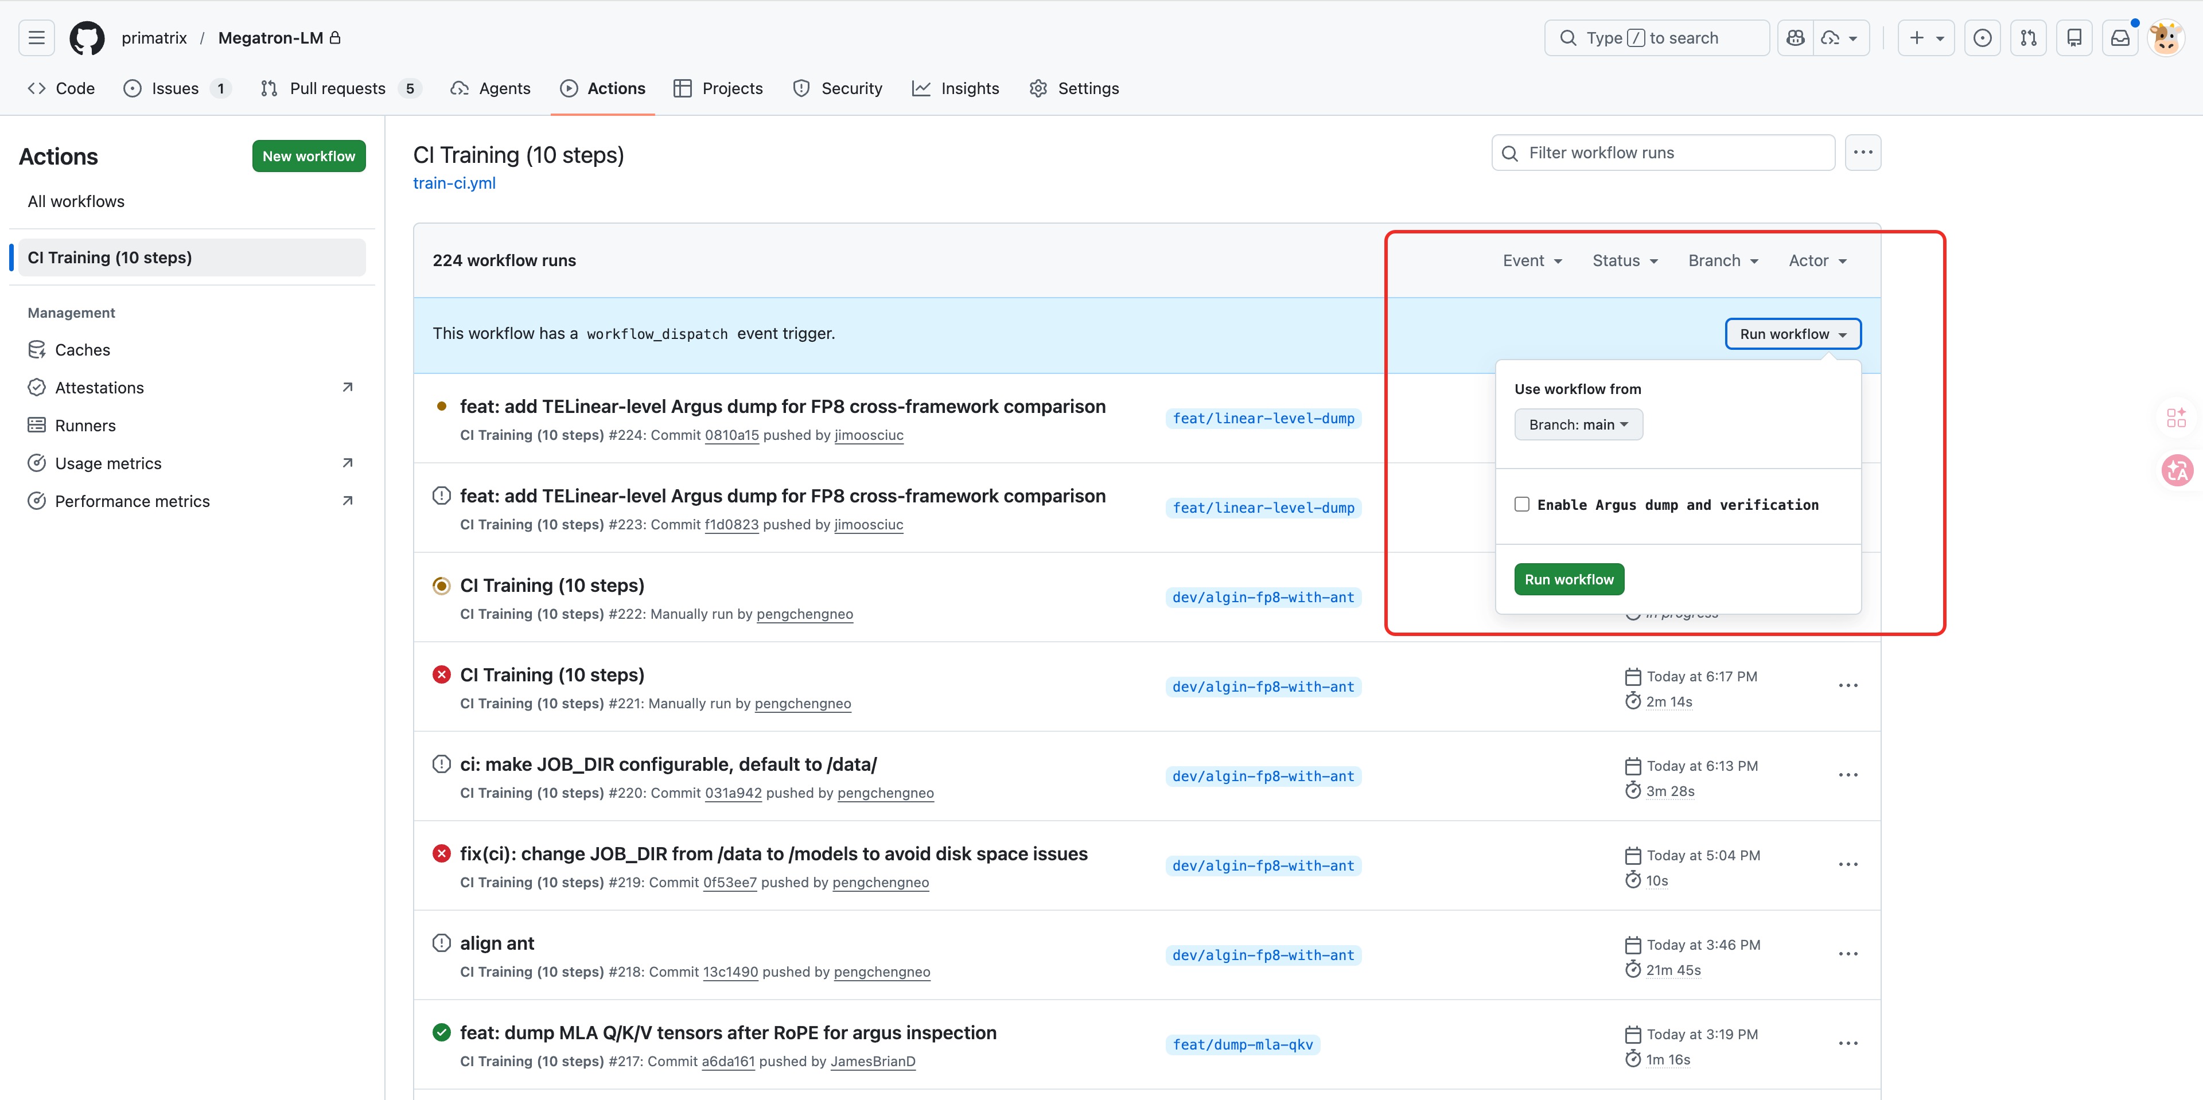Open the Megatron-LM repository name link
The width and height of the screenshot is (2203, 1100).
(270, 38)
